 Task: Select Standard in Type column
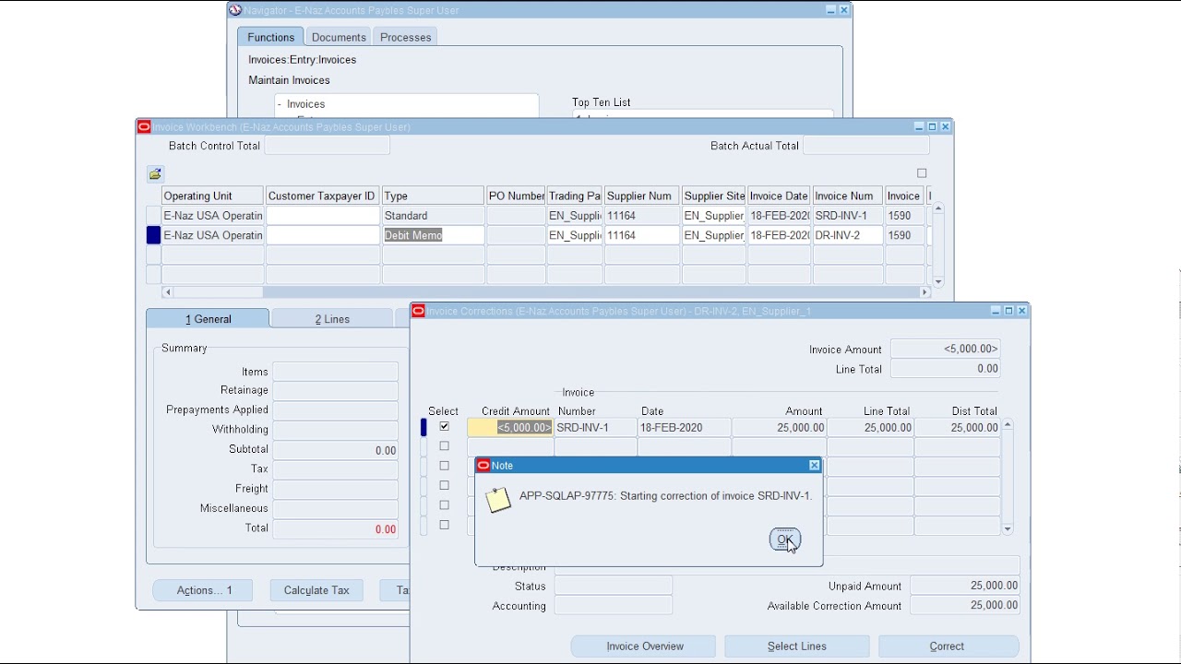[x=433, y=216]
